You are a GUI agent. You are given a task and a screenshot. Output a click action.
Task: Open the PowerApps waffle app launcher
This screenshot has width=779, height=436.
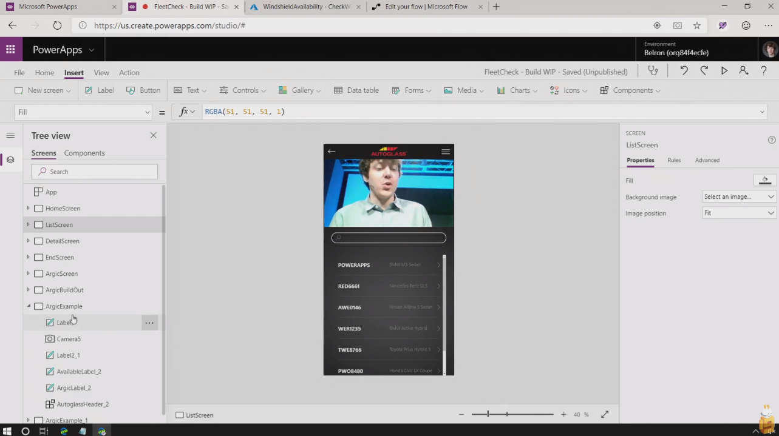point(11,50)
